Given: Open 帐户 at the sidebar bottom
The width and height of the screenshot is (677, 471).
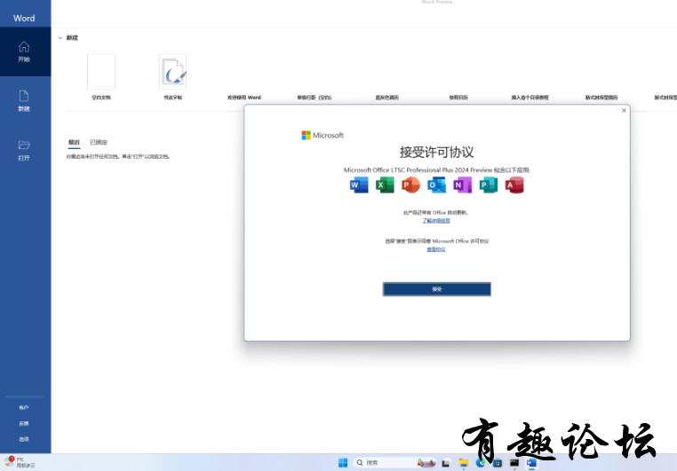Looking at the screenshot, I should 24,407.
